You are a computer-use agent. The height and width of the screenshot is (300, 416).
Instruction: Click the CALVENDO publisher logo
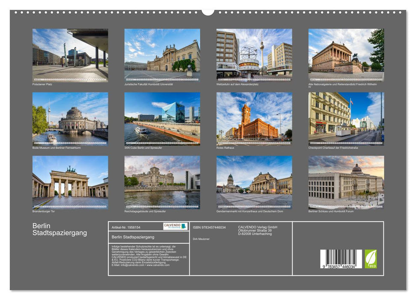(x=176, y=226)
